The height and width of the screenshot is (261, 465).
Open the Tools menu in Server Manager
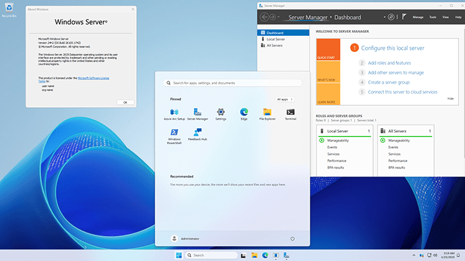(433, 17)
